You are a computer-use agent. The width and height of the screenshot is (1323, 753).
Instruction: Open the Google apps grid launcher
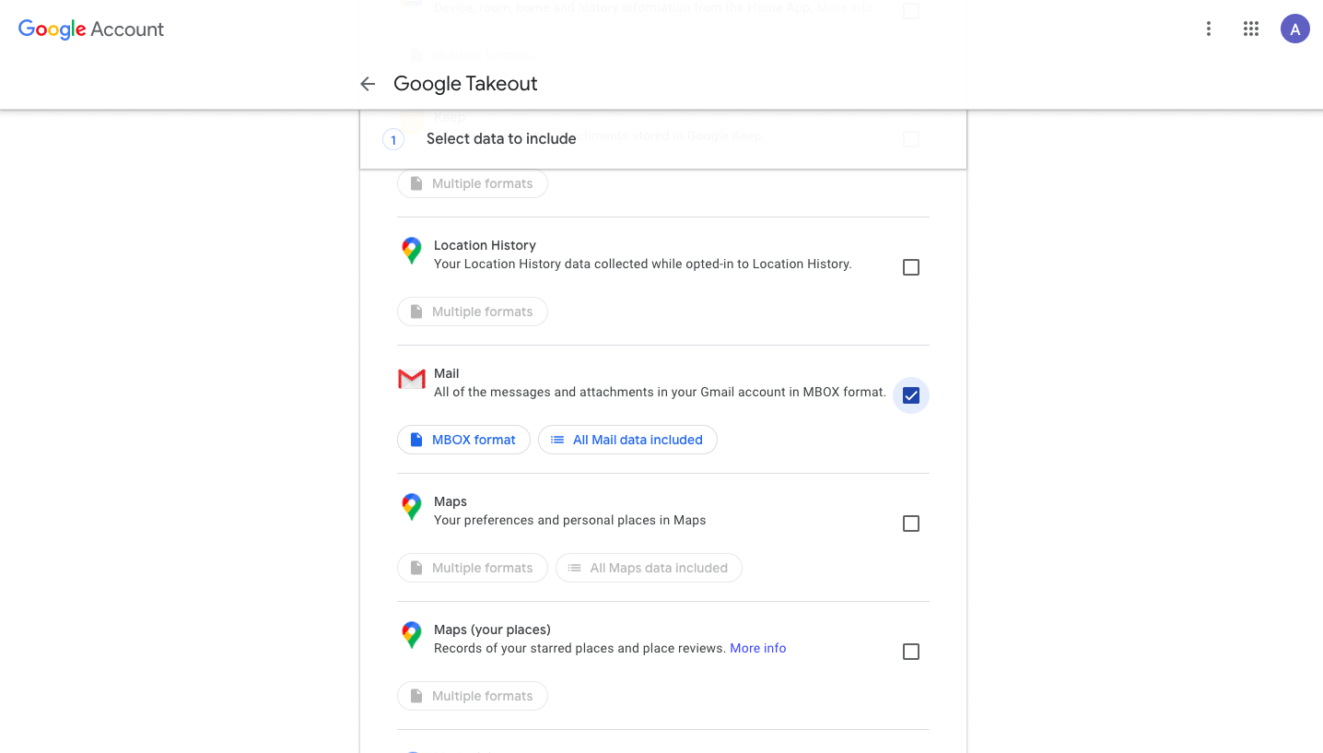[x=1250, y=29]
